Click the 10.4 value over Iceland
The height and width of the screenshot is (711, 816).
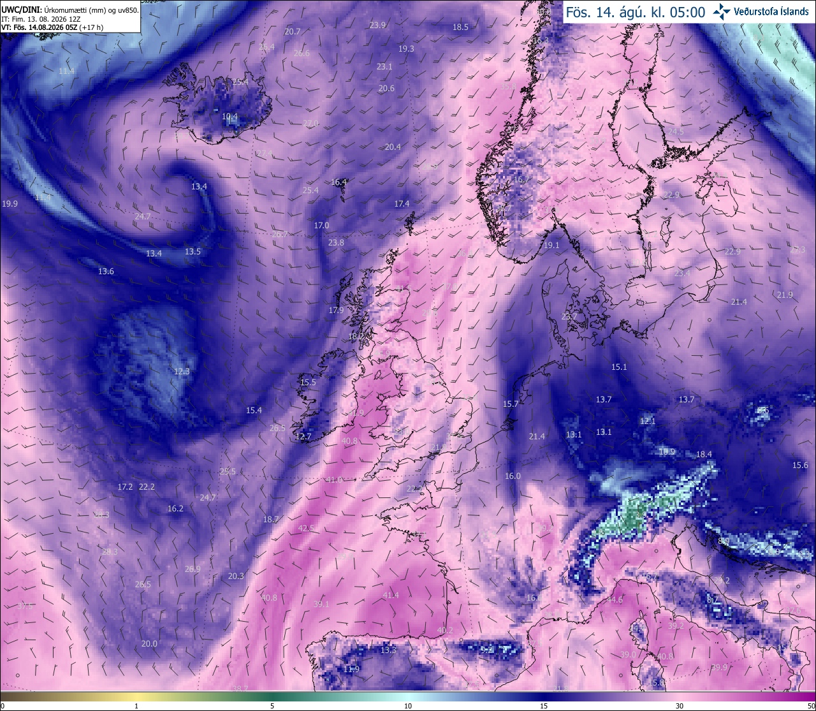point(229,117)
